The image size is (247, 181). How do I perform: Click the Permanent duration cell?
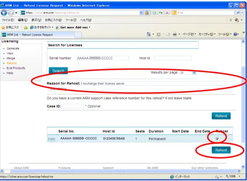[157, 139]
